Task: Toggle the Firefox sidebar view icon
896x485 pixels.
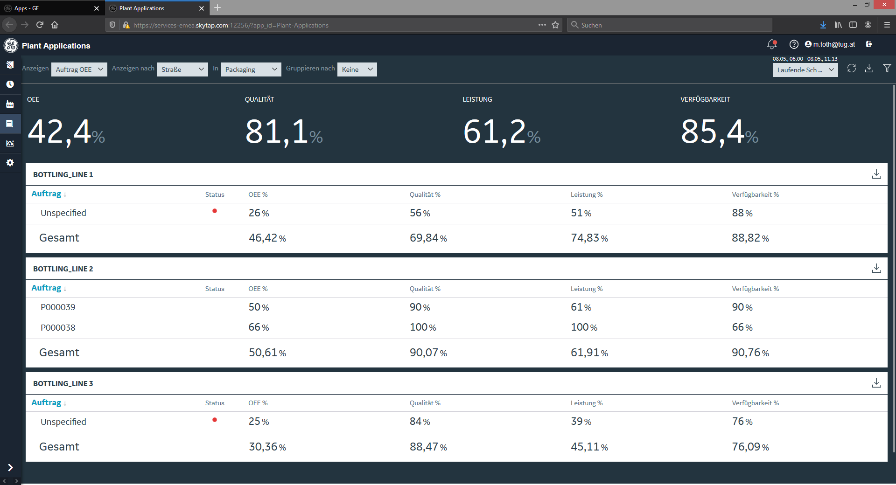Action: pyautogui.click(x=853, y=25)
